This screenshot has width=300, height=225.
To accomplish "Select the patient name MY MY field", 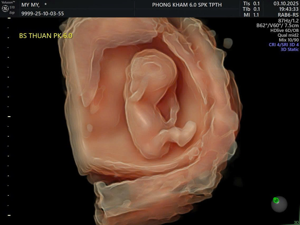I will tap(31, 5).
